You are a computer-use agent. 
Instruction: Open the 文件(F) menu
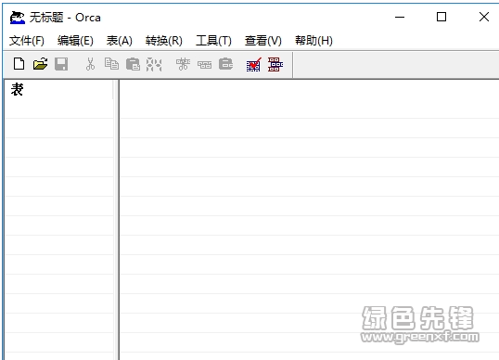26,41
